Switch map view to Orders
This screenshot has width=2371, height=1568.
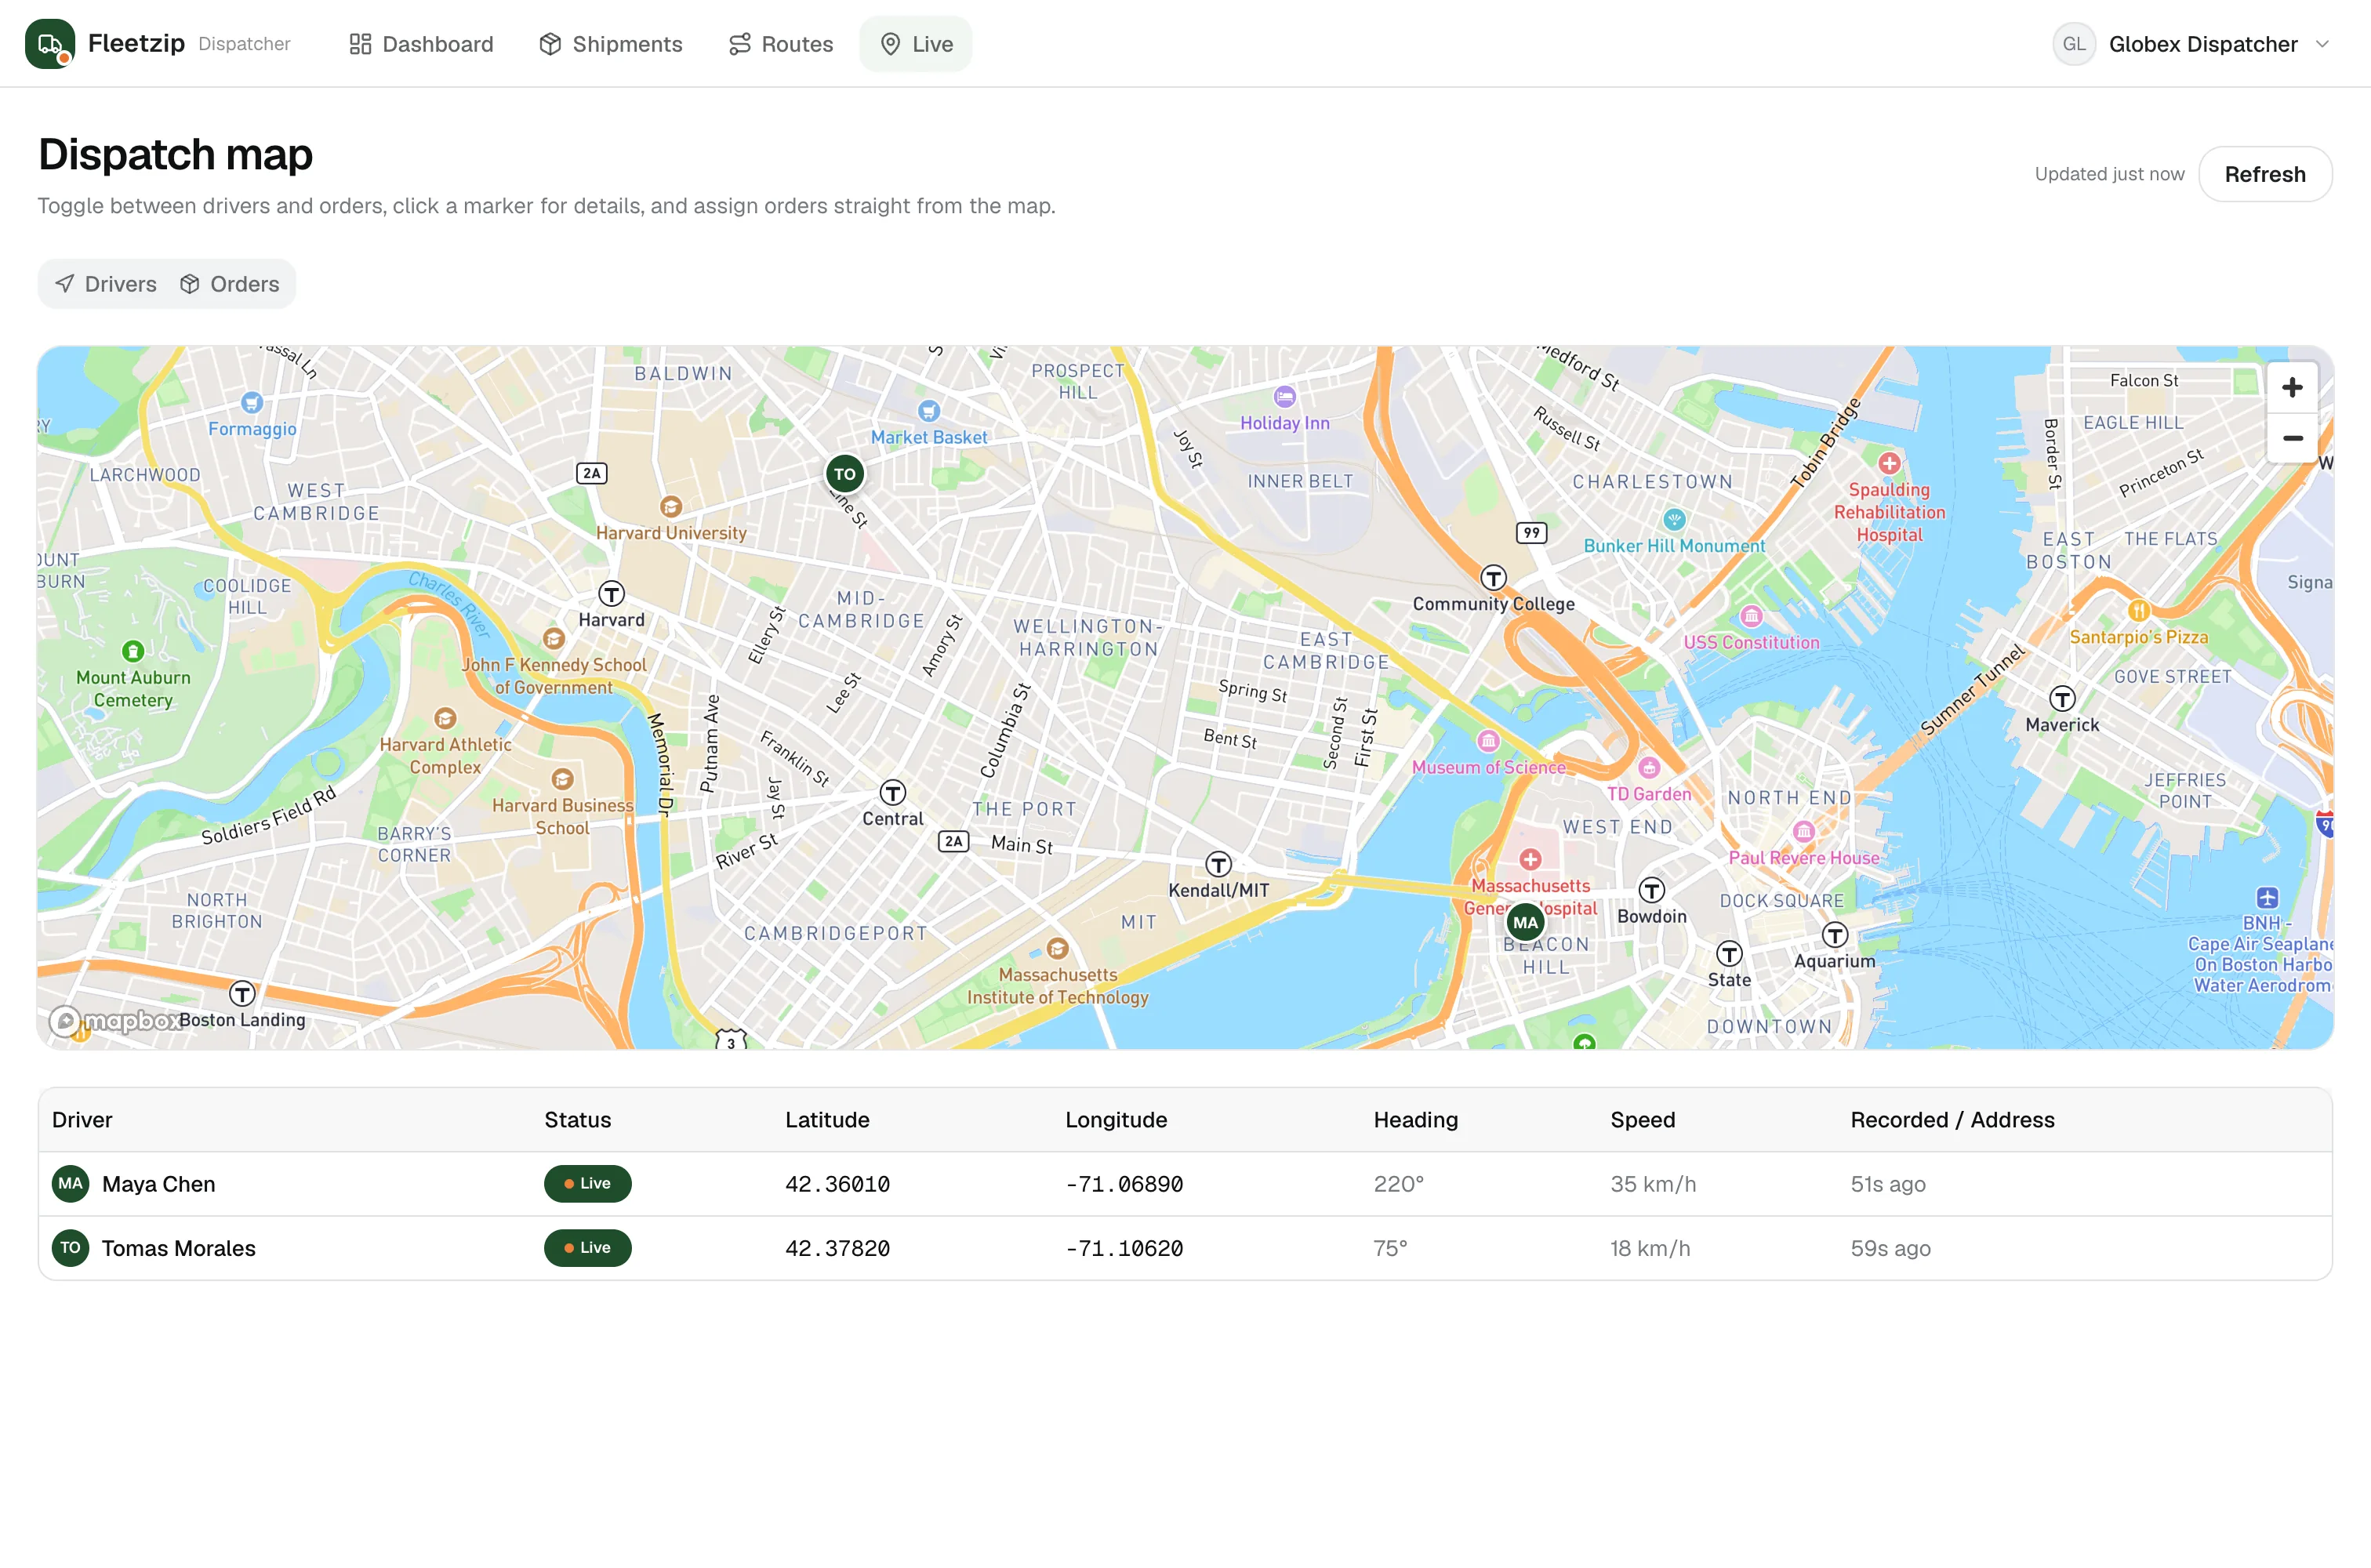pos(230,284)
